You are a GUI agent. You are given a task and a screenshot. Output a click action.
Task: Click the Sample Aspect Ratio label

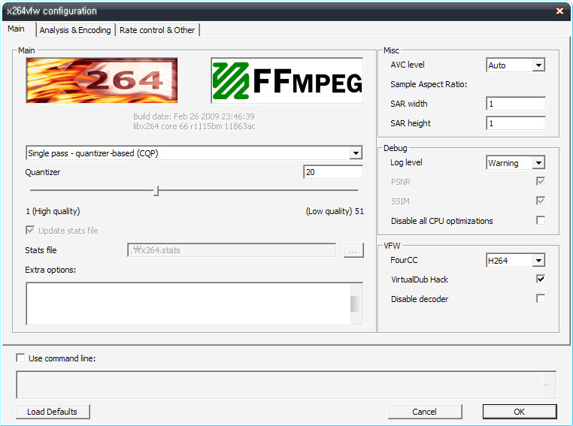pyautogui.click(x=429, y=84)
